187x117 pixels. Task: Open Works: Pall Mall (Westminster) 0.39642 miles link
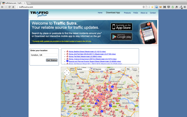(x=85, y=56)
